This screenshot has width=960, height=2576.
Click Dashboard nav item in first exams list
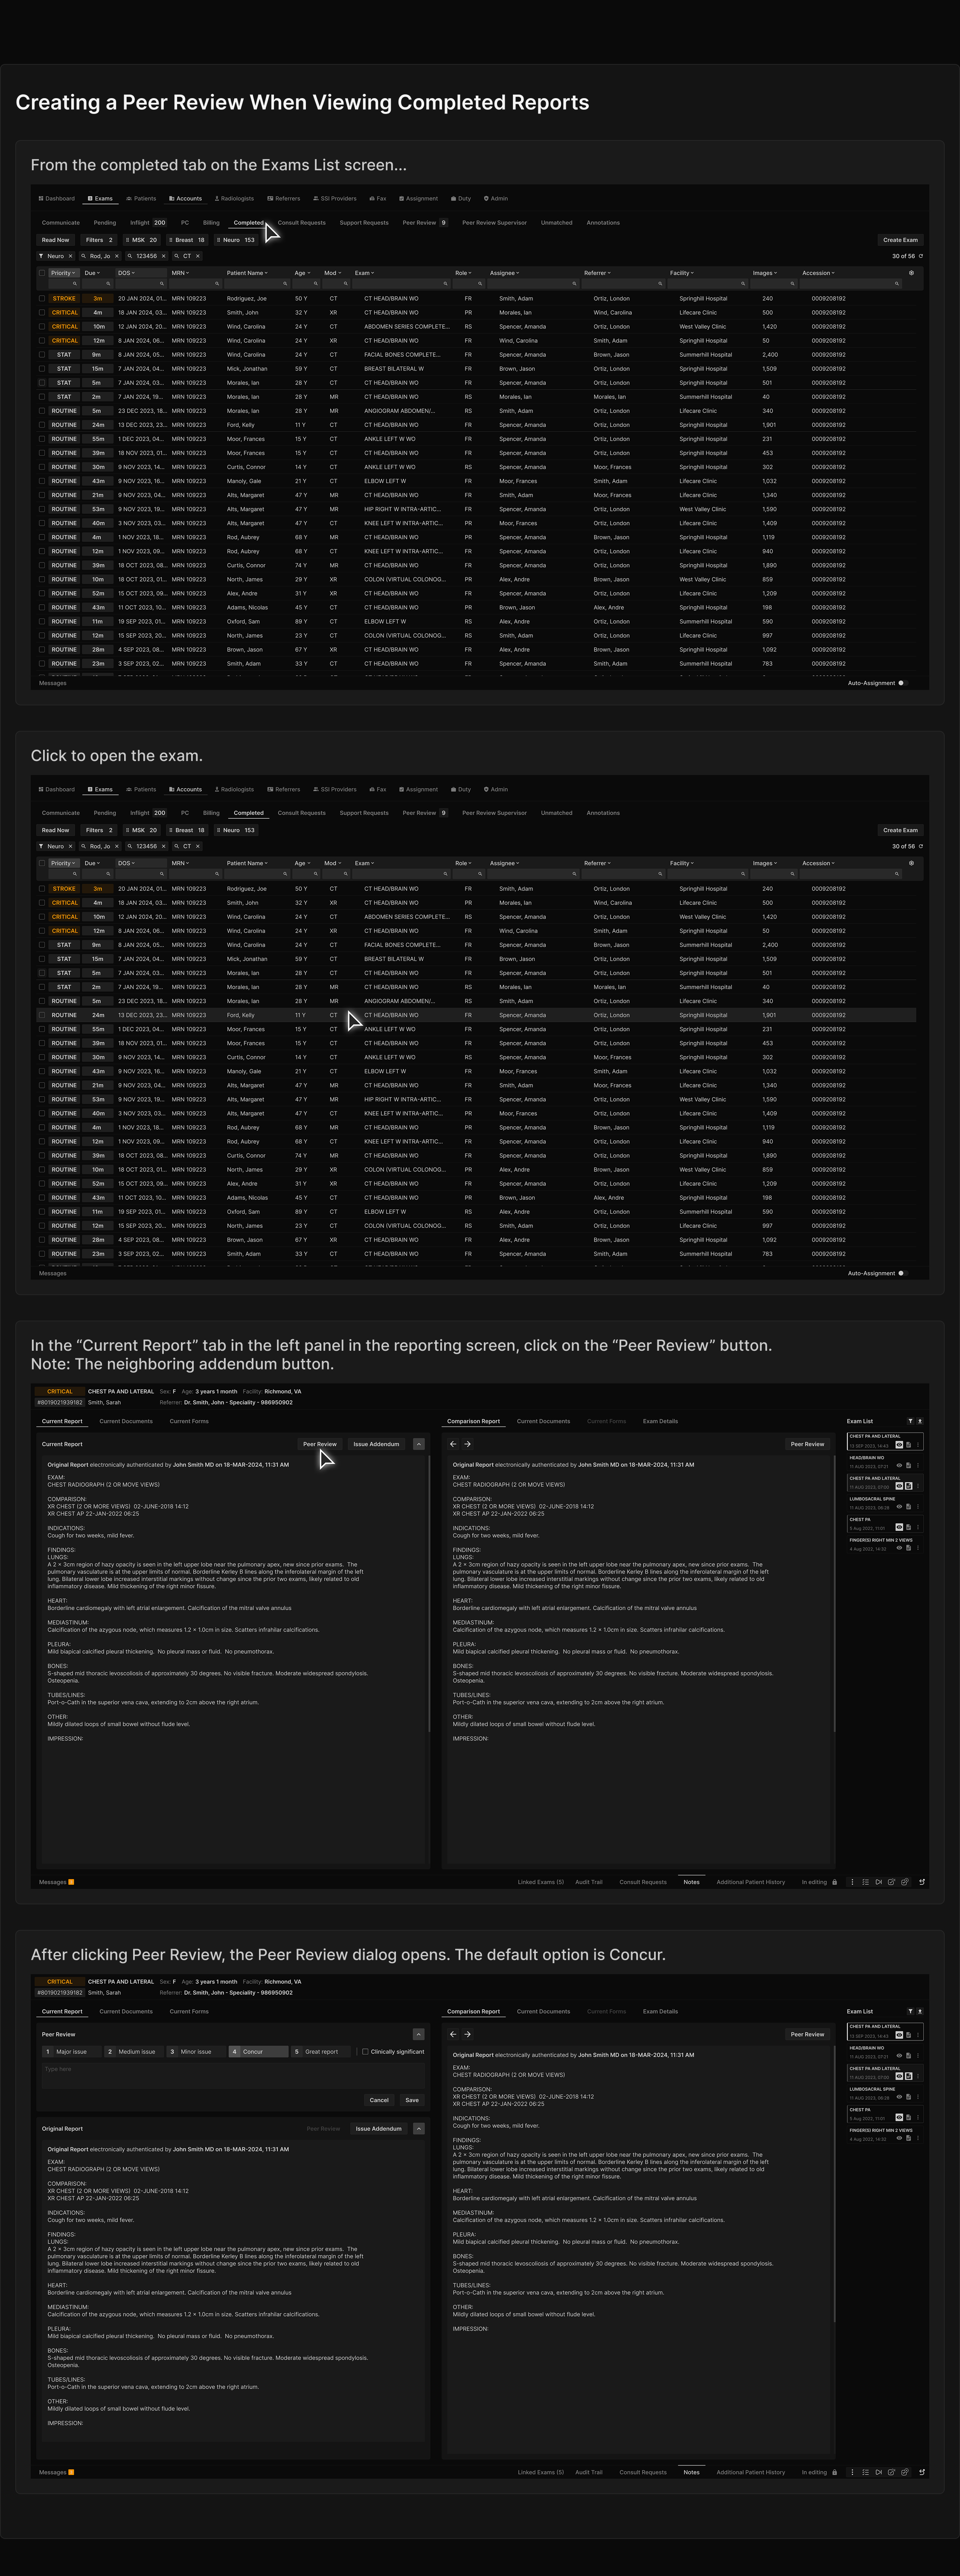[57, 199]
